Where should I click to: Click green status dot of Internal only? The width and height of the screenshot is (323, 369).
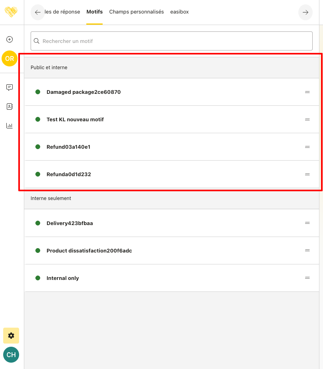(x=38, y=278)
